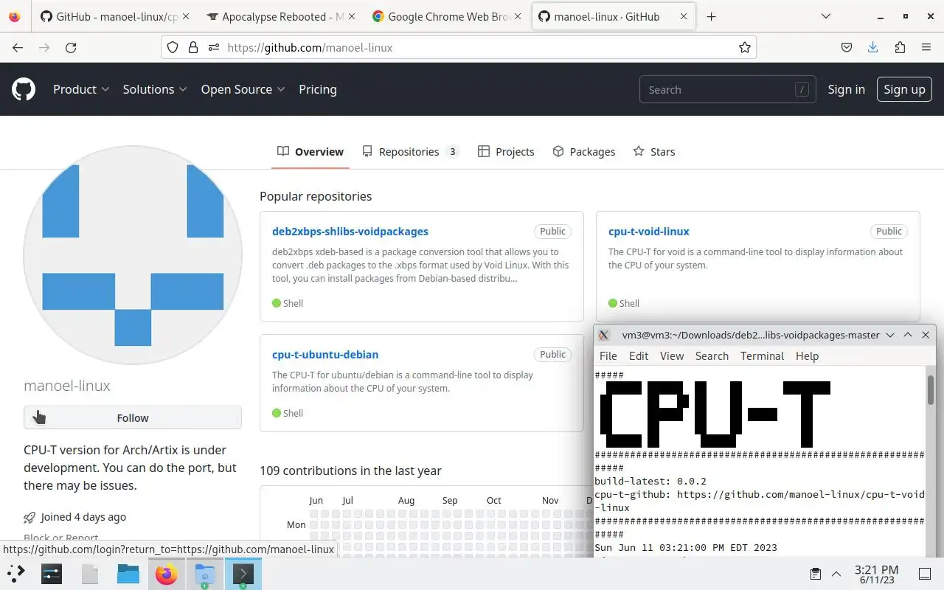Follow the manoel-linux user
This screenshot has height=590, width=944.
click(x=133, y=417)
